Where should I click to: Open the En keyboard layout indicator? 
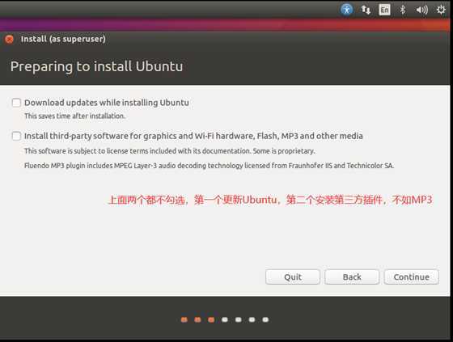pos(384,11)
